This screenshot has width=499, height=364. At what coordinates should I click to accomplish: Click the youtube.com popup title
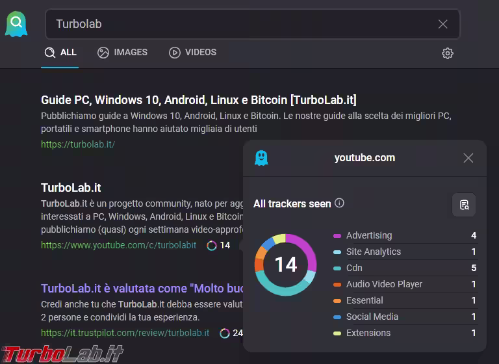[x=365, y=158]
